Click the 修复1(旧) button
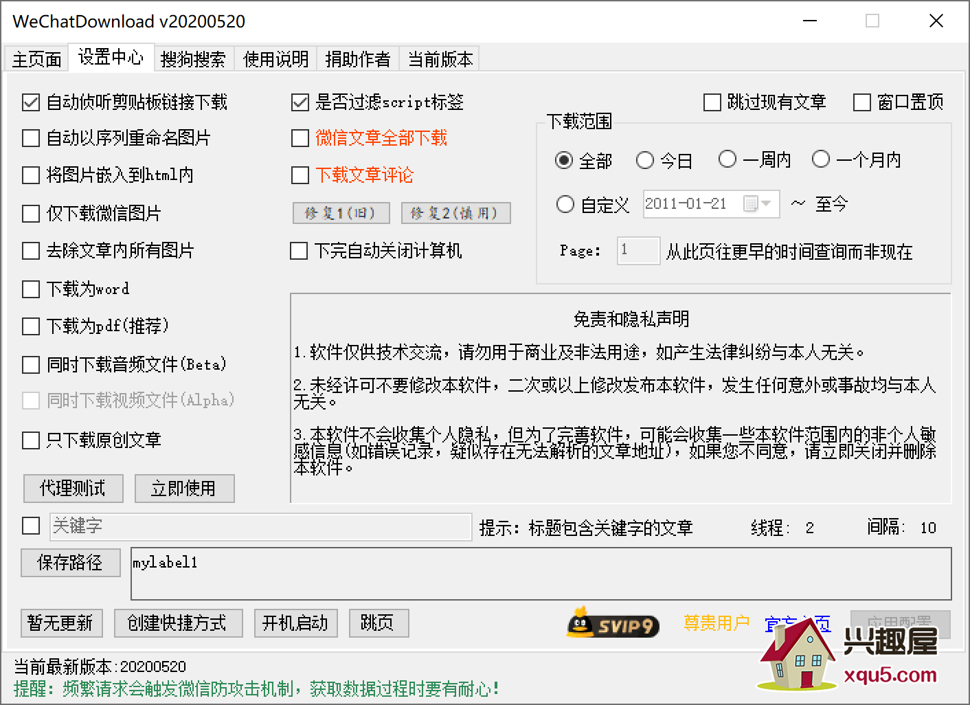Image resolution: width=970 pixels, height=705 pixels. click(341, 213)
